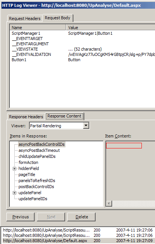Expand the updatePanel tree node
This screenshot has width=155, height=244.
point(14,193)
